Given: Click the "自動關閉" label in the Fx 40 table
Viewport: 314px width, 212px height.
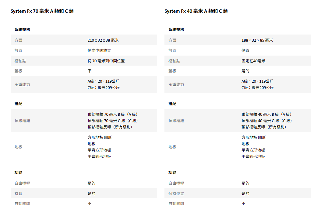Looking at the screenshot, I should click(x=176, y=203).
